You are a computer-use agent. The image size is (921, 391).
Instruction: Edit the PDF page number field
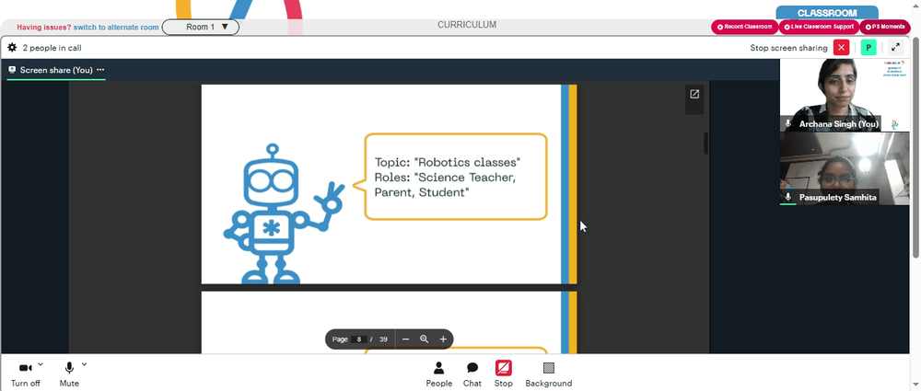pos(359,339)
